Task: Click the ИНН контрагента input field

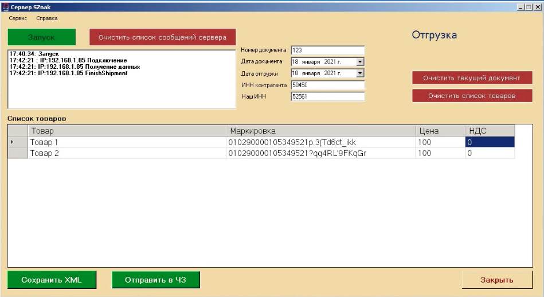Action: coord(327,85)
